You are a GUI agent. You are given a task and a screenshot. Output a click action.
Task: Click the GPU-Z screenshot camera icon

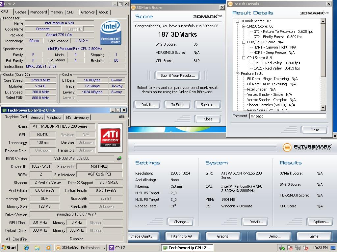(122, 117)
